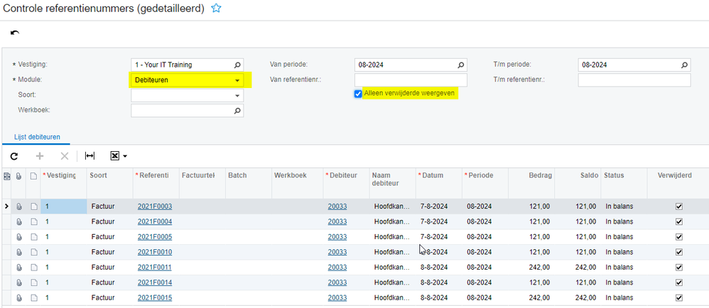The height and width of the screenshot is (308, 709).
Task: Open debiteur 20033 link in row 2021F0005
Action: point(337,237)
